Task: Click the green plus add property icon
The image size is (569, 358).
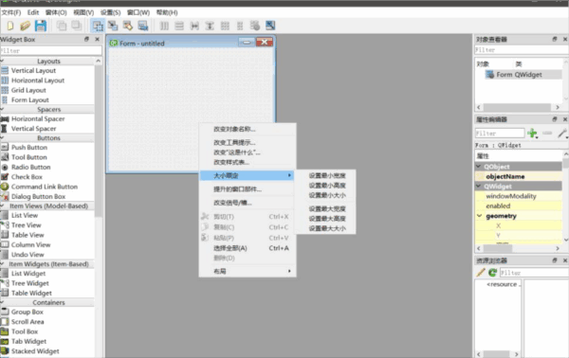Action: point(532,134)
